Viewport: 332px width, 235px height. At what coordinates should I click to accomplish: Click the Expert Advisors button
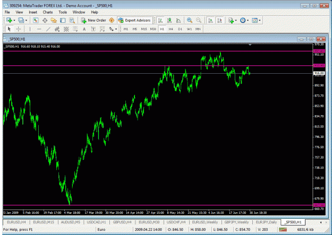coord(134,20)
